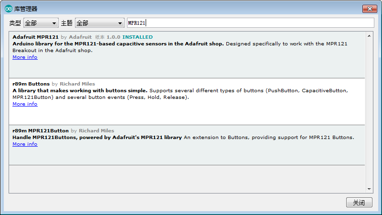Click the 关闭 close button
Viewport: 382px width, 215px height.
click(x=359, y=203)
